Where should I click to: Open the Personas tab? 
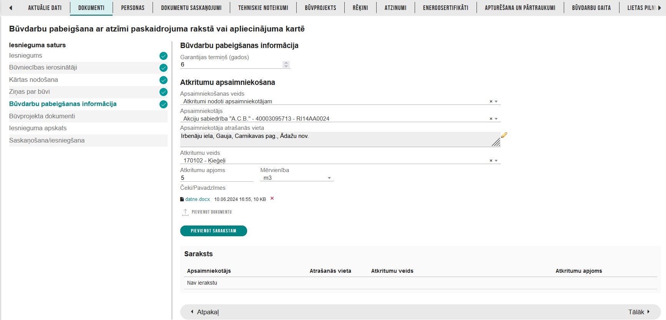pyautogui.click(x=133, y=8)
